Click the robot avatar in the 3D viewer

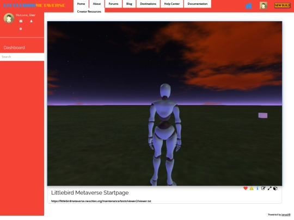click(165, 135)
